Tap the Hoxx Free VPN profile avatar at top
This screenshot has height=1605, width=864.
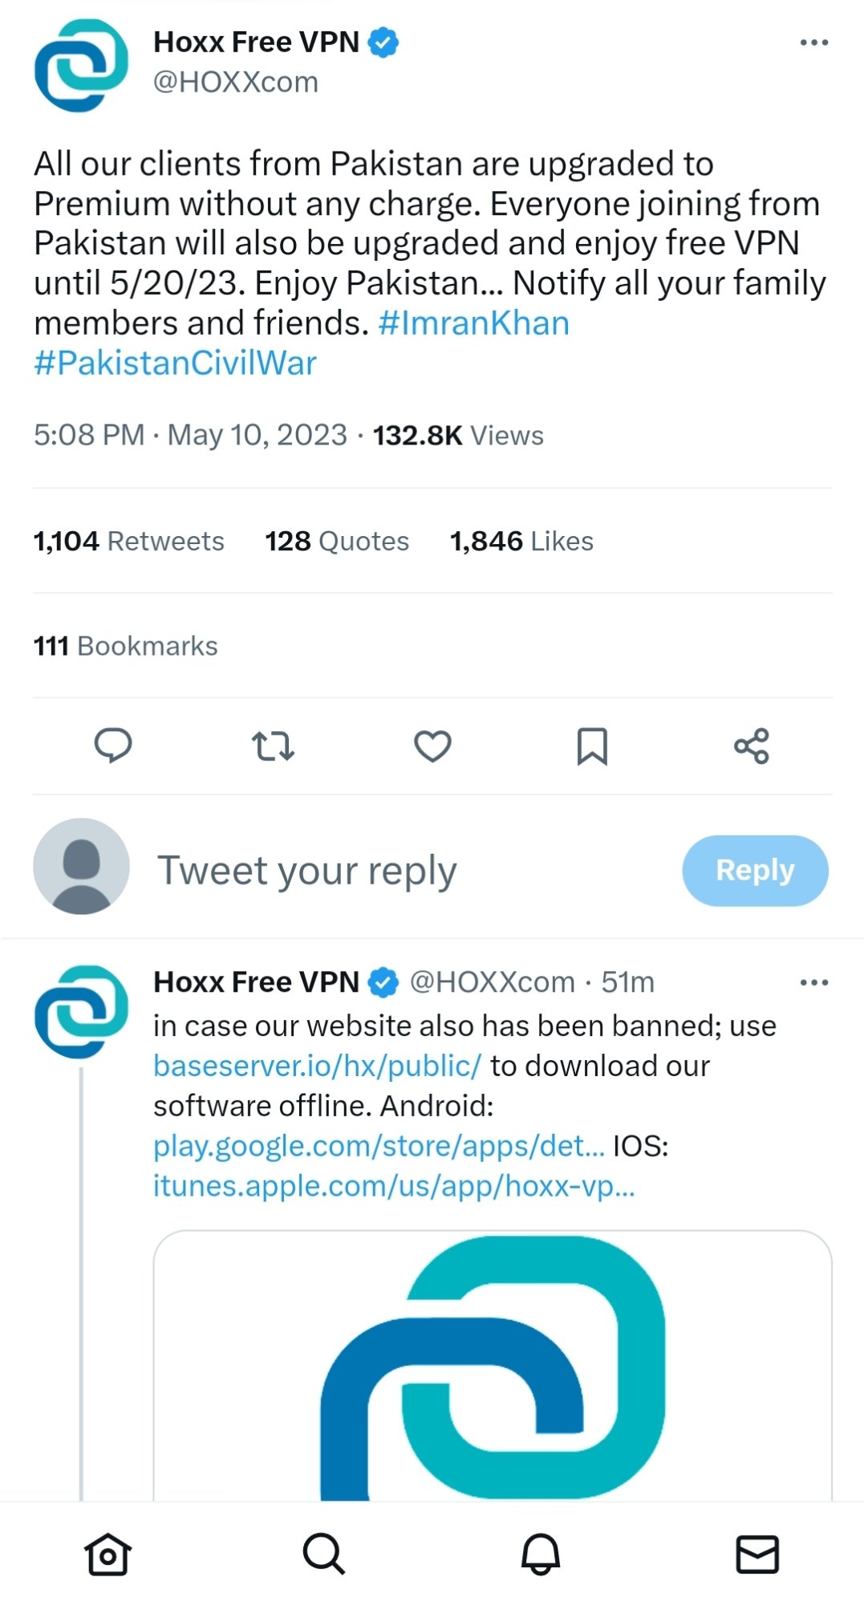click(x=81, y=65)
